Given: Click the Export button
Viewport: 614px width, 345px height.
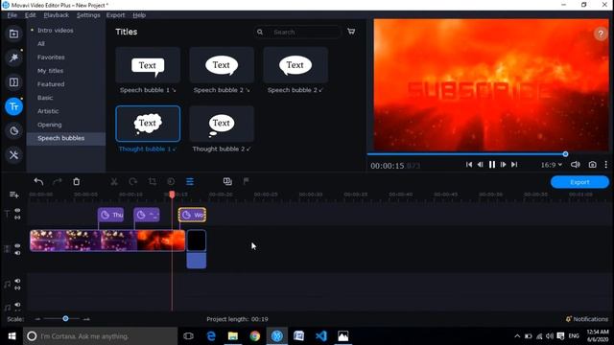Looking at the screenshot, I should pyautogui.click(x=579, y=182).
